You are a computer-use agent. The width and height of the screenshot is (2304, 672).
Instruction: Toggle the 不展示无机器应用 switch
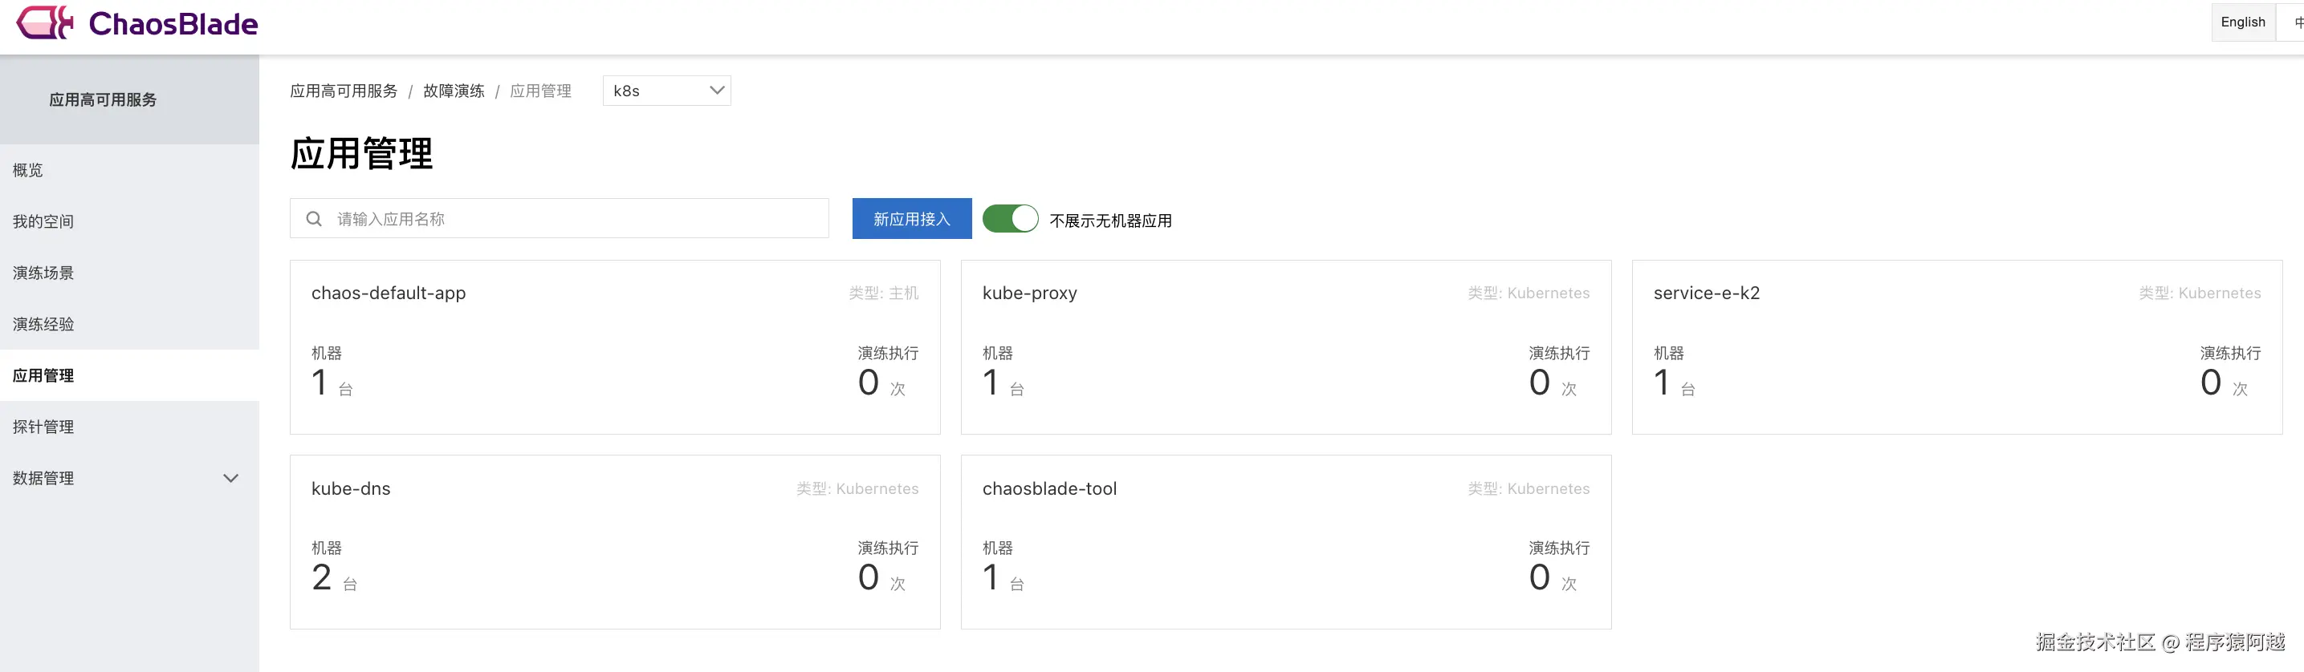(x=1010, y=219)
